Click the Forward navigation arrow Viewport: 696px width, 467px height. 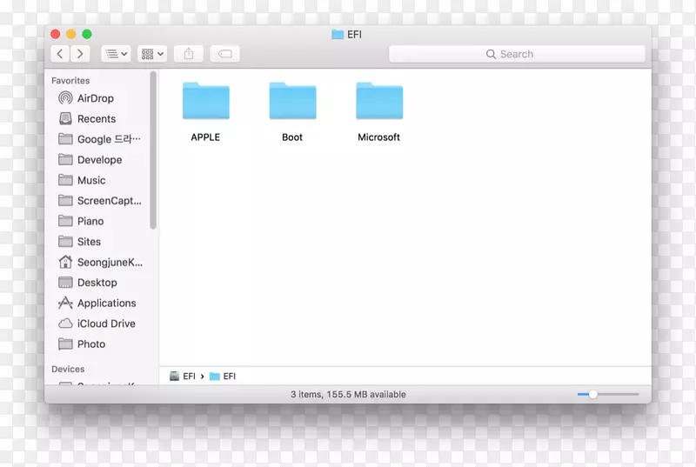(x=80, y=54)
